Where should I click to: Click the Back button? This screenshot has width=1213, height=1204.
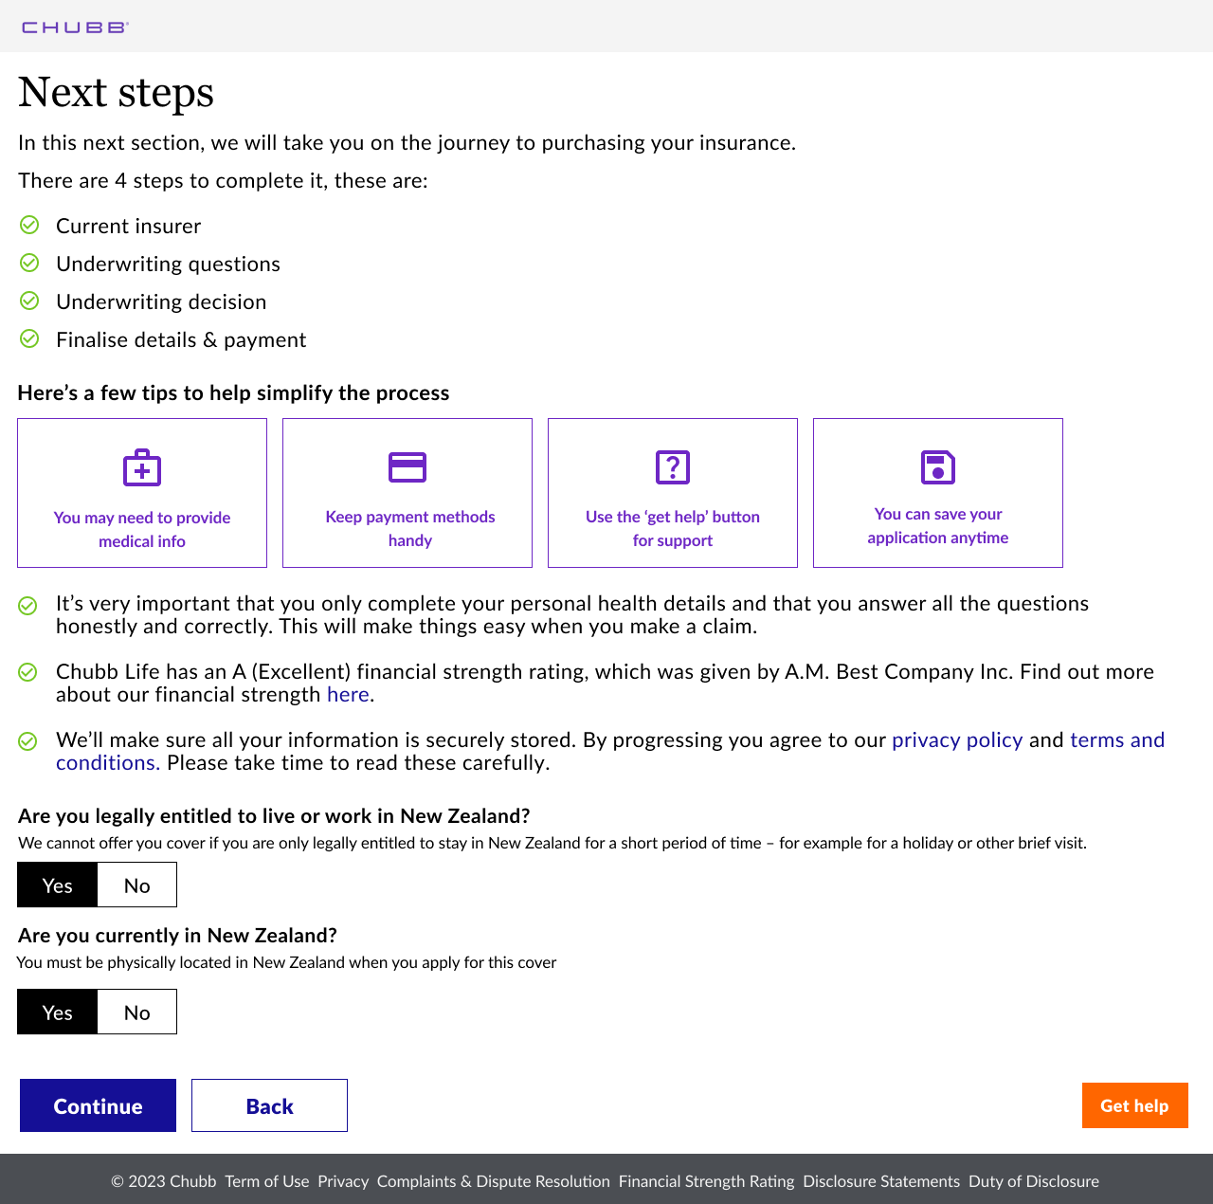(x=269, y=1105)
